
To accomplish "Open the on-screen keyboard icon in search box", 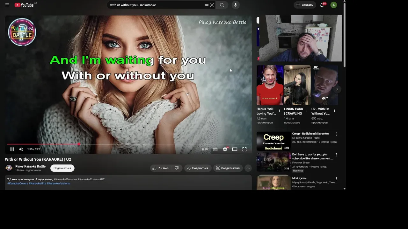I will tap(207, 5).
